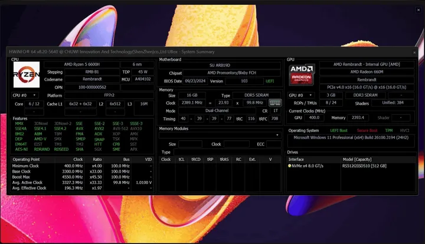Click the green UEFI Boot indicator

click(339, 131)
